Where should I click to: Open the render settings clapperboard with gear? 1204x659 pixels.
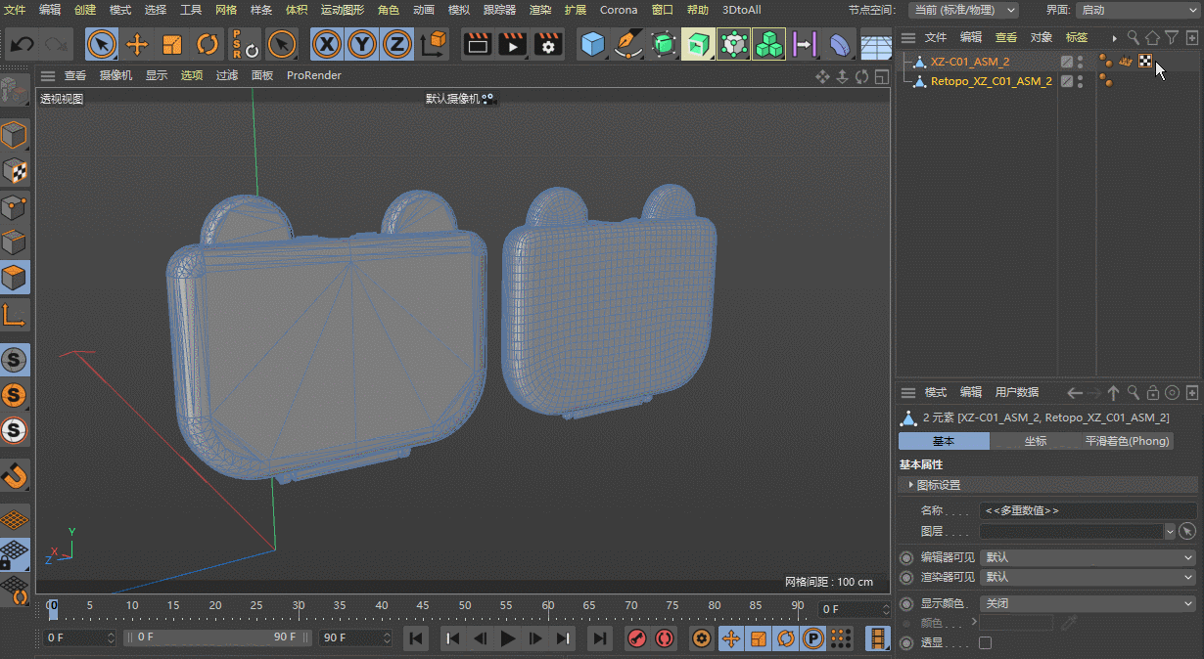(x=548, y=44)
